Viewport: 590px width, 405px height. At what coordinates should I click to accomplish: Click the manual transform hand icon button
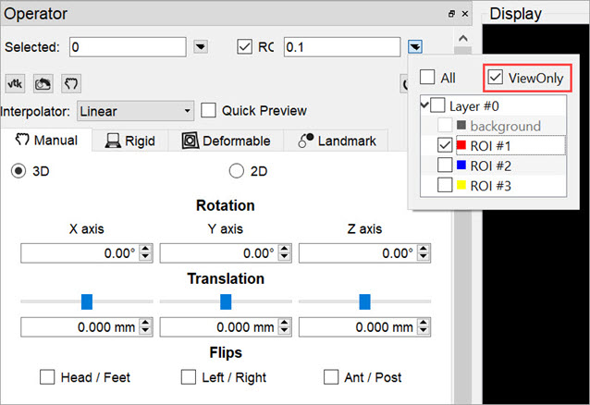tap(70, 82)
